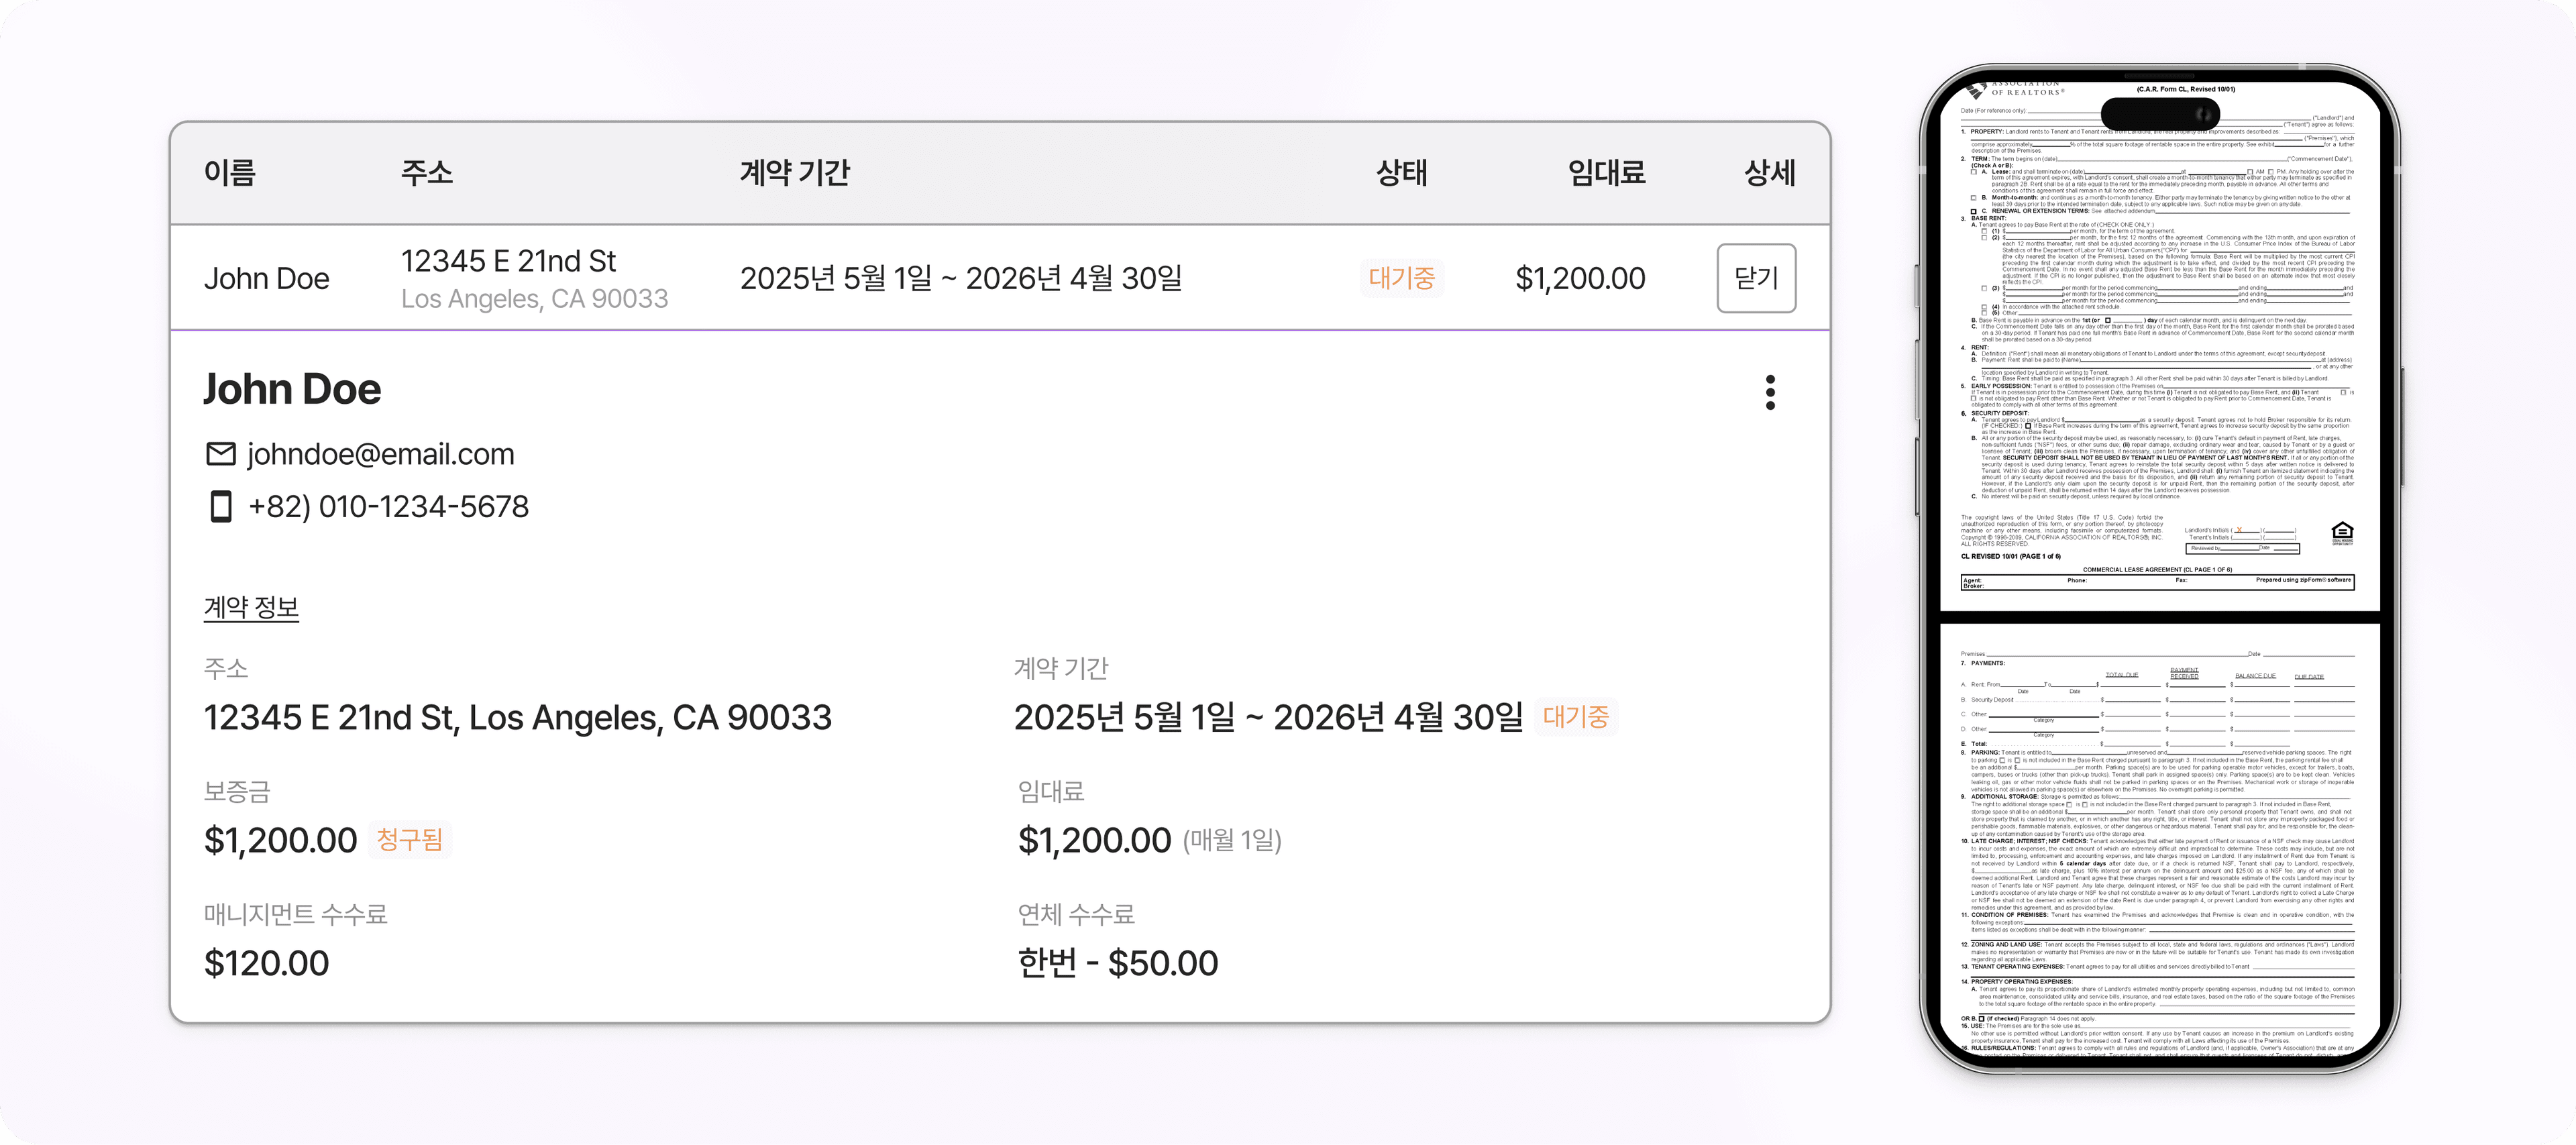Click the 연체 수수료 value 한번 - $50.00
This screenshot has width=2576, height=1145.
tap(1117, 963)
